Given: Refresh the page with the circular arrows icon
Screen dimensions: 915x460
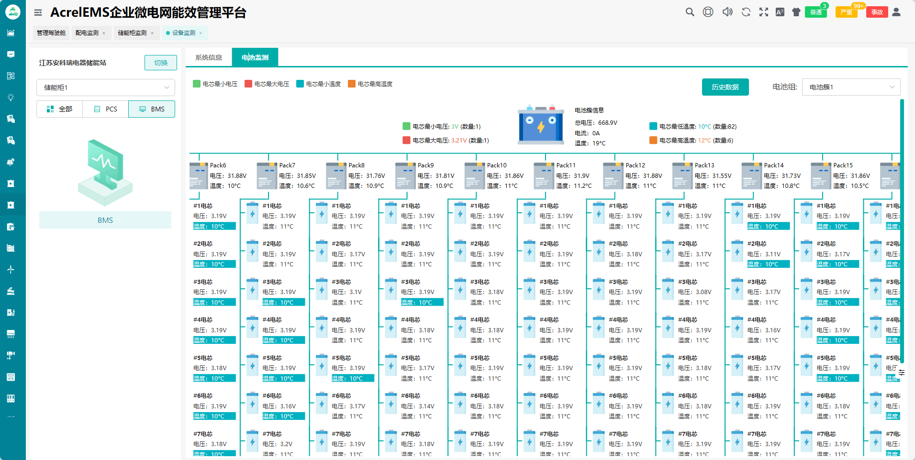Looking at the screenshot, I should [x=746, y=12].
